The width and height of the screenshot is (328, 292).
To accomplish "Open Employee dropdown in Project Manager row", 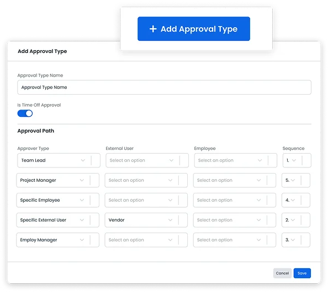I will pos(235,180).
